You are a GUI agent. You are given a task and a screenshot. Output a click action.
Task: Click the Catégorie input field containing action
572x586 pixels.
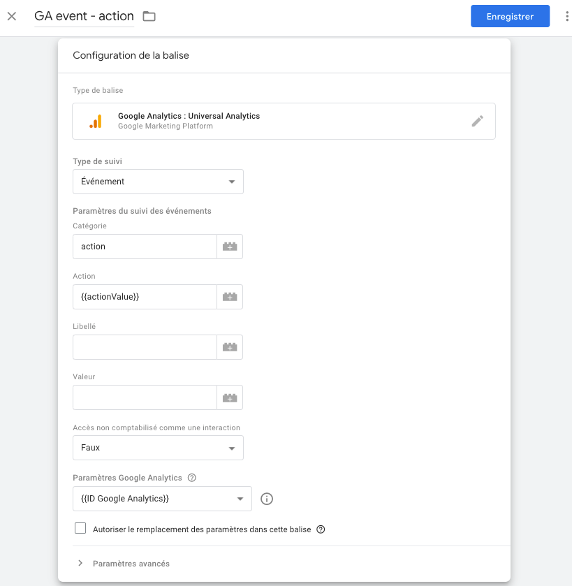145,247
